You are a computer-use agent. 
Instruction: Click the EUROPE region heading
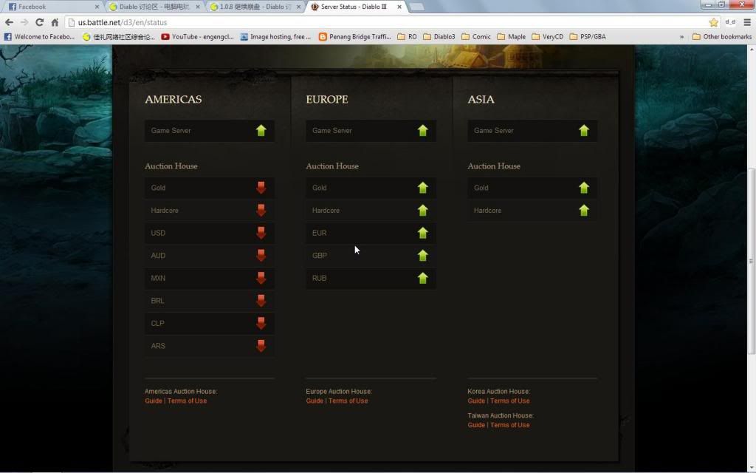(327, 100)
